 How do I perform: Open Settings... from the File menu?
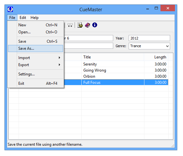[35, 74]
